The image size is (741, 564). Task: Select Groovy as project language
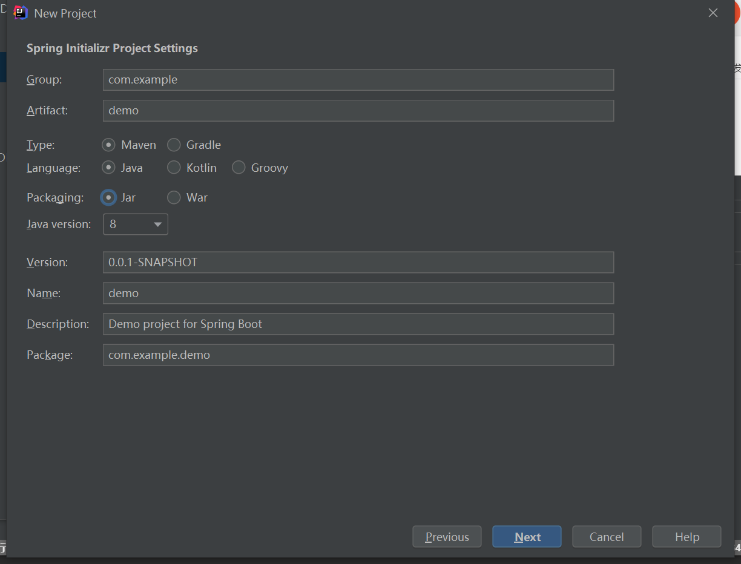238,168
